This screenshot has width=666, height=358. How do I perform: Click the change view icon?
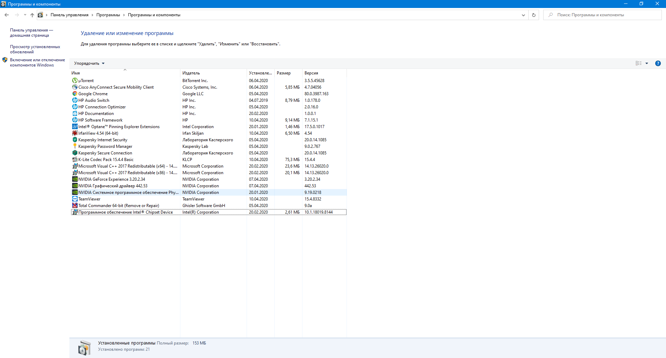[x=639, y=63]
